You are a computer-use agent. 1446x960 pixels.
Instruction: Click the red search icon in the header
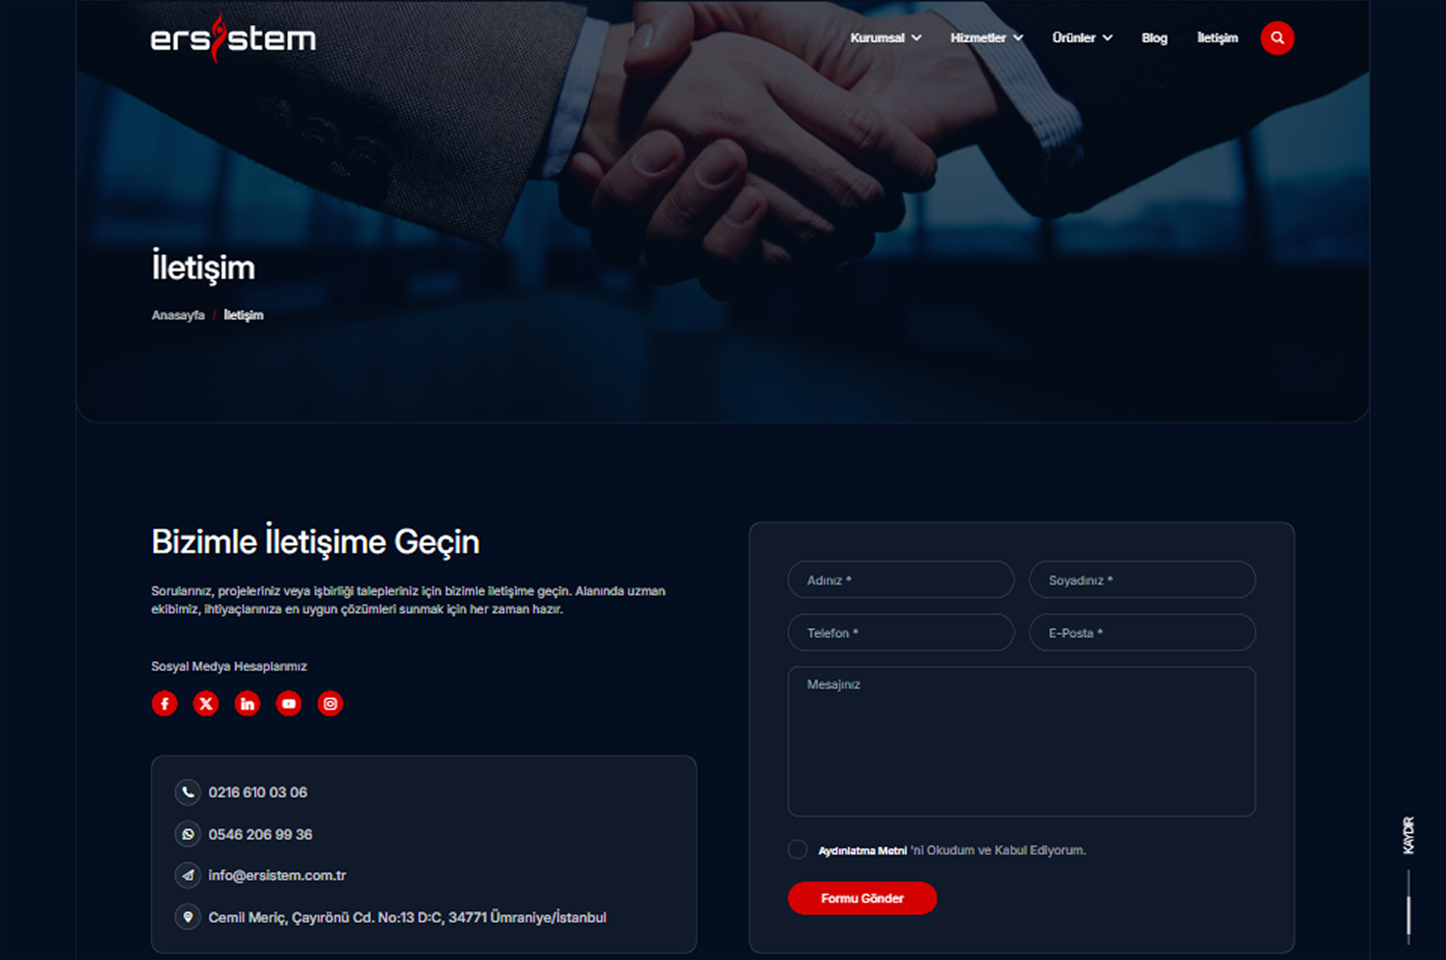(x=1277, y=38)
